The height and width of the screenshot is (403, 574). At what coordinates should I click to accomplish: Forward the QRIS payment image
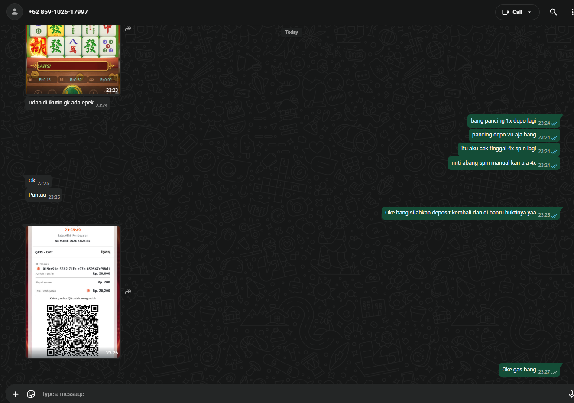point(128,292)
